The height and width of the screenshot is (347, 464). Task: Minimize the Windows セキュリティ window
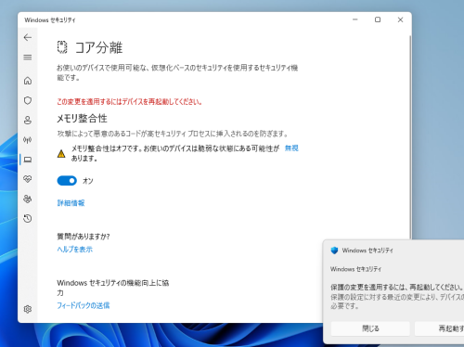[x=355, y=19]
